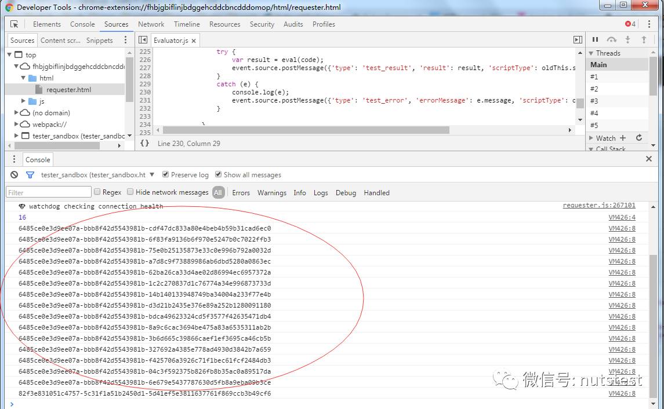Enable the Regex filter checkbox
The width and height of the screenshot is (664, 409).
[97, 192]
